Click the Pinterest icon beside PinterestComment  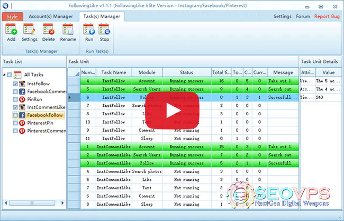tap(22, 131)
